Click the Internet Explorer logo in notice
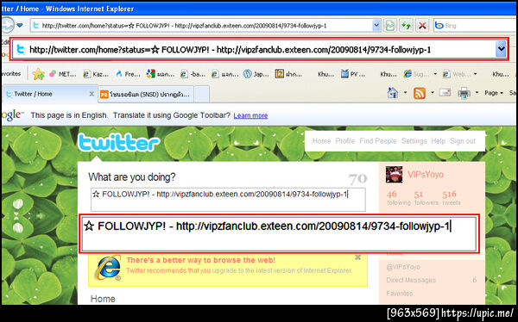The height and width of the screenshot is (322, 518). coord(108,268)
